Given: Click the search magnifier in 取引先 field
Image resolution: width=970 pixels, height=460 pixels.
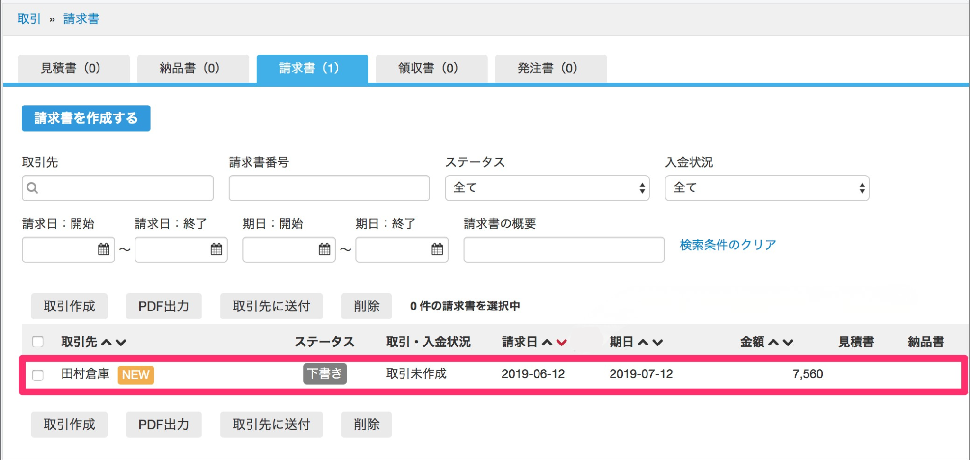Looking at the screenshot, I should 32,188.
